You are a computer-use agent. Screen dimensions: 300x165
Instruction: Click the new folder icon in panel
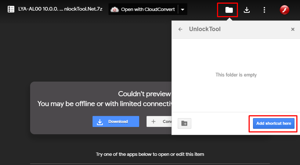click(184, 123)
